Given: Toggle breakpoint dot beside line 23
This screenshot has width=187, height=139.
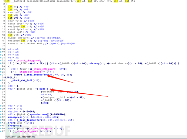Looking at the screenshot, I should (x=0, y=63).
